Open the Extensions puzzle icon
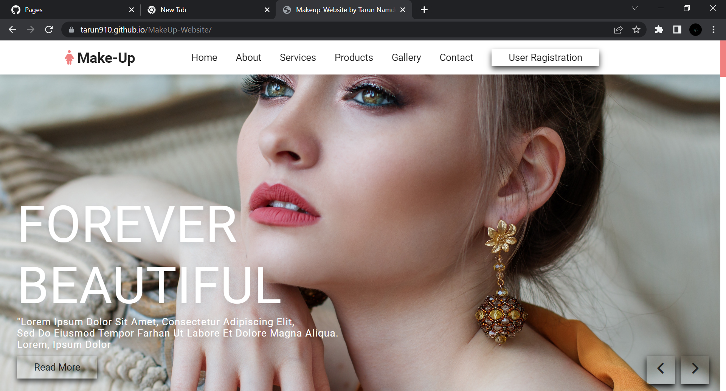This screenshot has height=391, width=726. (x=659, y=29)
